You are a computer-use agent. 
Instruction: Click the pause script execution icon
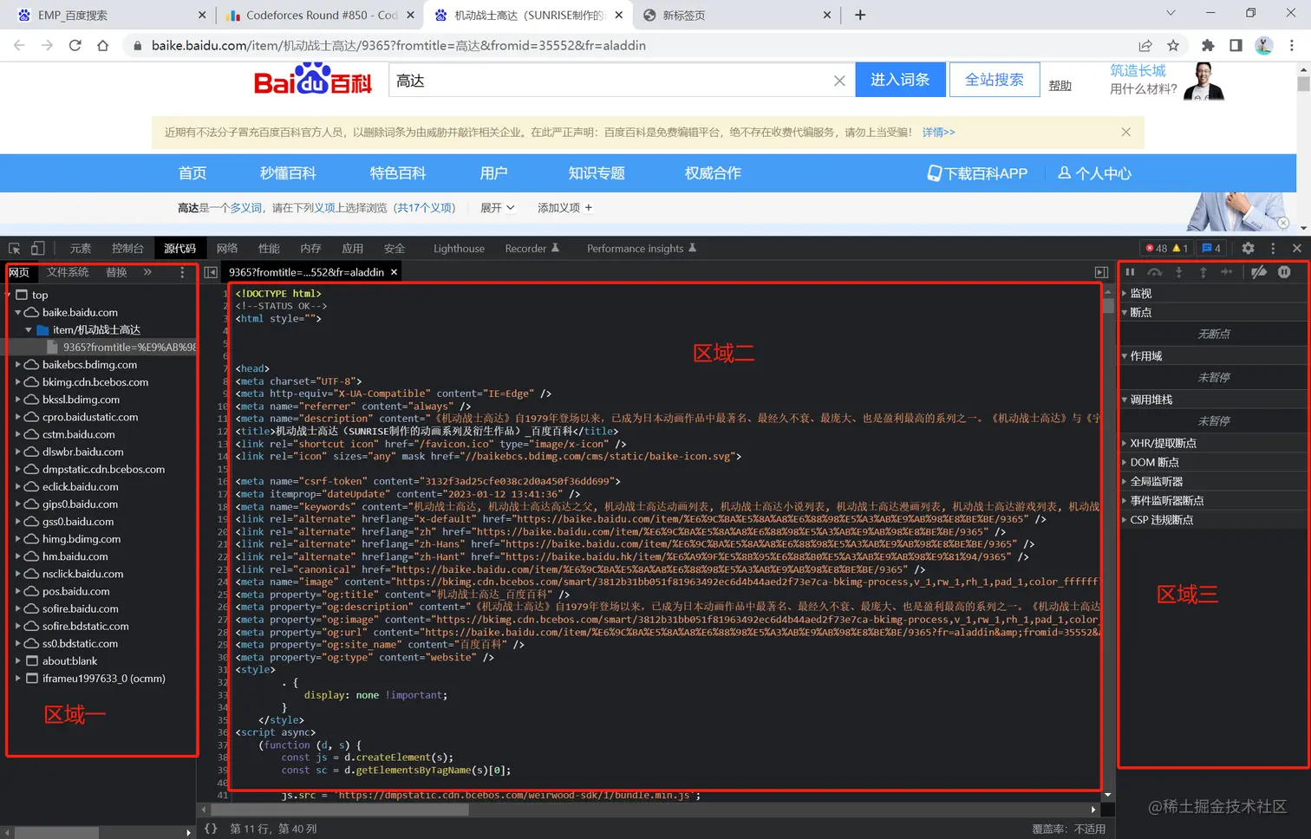click(1130, 272)
